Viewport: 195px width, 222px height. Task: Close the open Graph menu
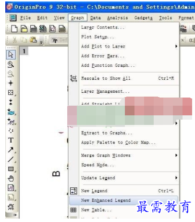(x=77, y=18)
